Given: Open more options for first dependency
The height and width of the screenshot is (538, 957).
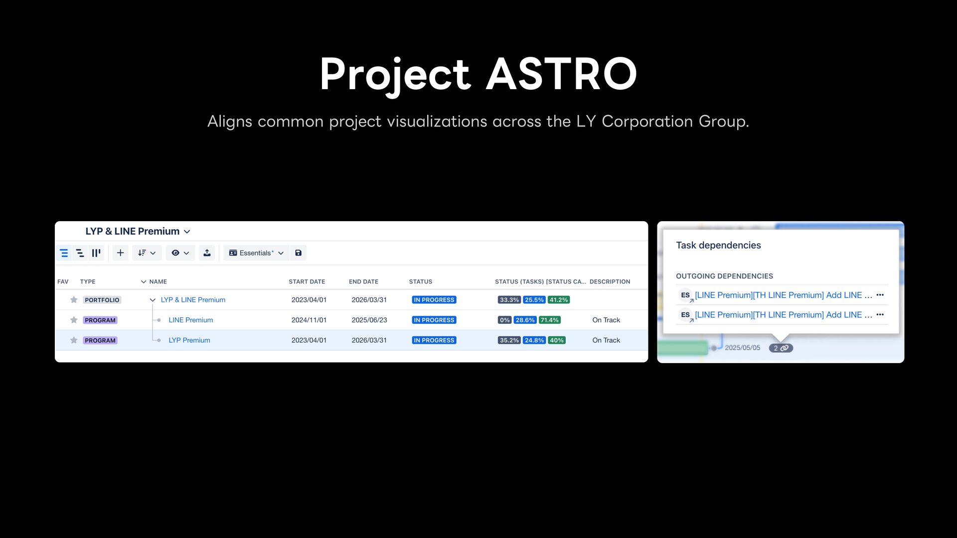Looking at the screenshot, I should click(880, 295).
